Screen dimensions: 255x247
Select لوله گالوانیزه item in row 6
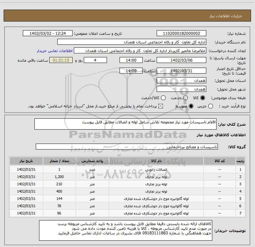(156, 206)
